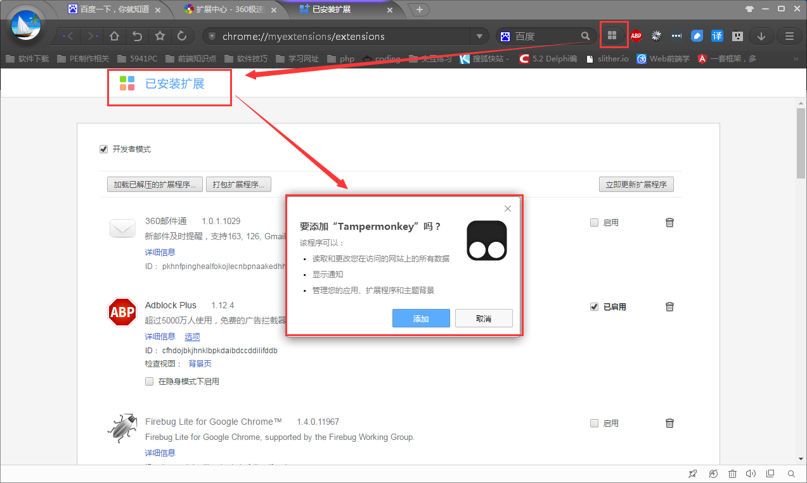Click the blue edit extension toolbar icon

697,36
